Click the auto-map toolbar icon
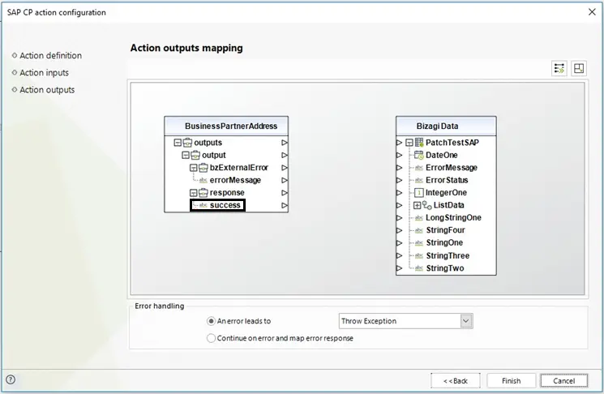Screen dimensions: 604x394 pyautogui.click(x=559, y=69)
